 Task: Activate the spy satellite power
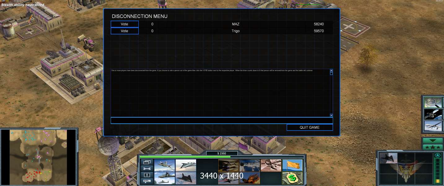pos(433,114)
